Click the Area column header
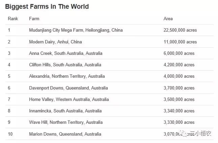Screen dimensions: 218x143 (x=168, y=19)
